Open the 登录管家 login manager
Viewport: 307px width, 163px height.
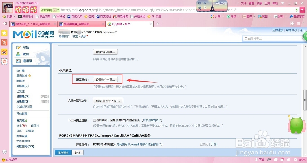297,17
